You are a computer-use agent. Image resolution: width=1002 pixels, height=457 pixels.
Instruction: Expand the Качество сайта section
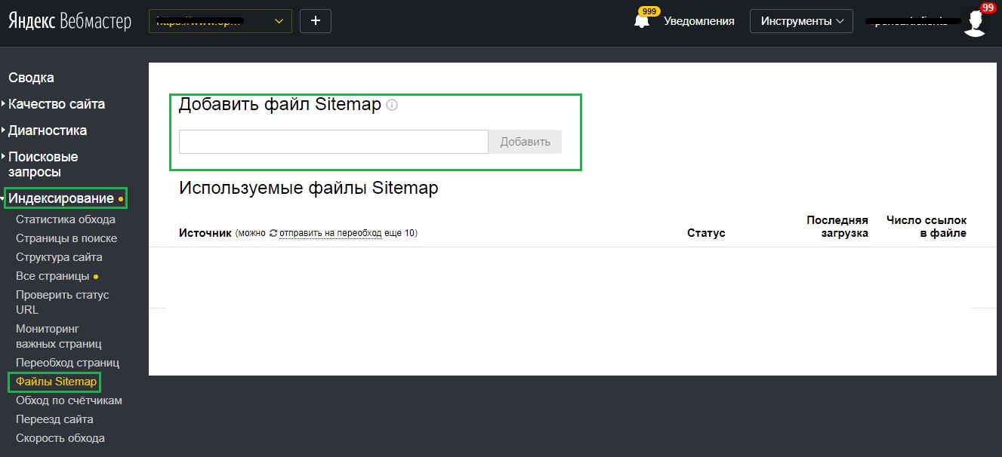pyautogui.click(x=57, y=104)
